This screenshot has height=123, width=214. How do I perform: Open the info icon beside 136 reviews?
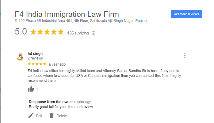94,33
